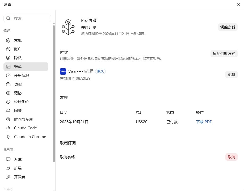Click 更新 button for Visa card
This screenshot has height=191, width=244.
pos(232,75)
